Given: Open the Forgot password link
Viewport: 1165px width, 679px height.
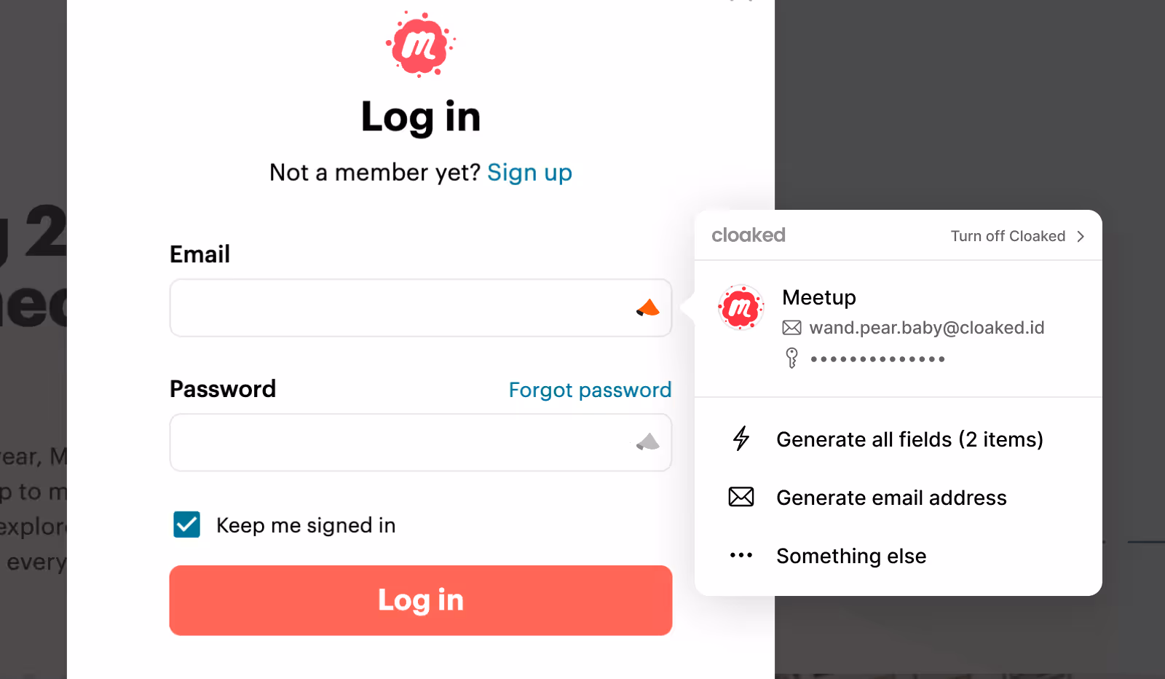Looking at the screenshot, I should 590,390.
